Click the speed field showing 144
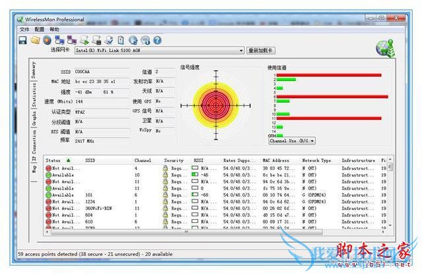This screenshot has width=422, height=275. coord(102,101)
